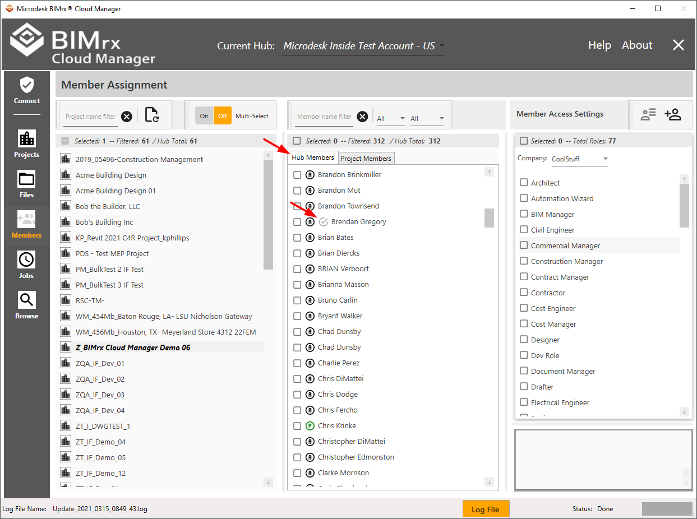The width and height of the screenshot is (697, 519).
Task: Toggle the select-all members checkbox
Action: click(x=297, y=141)
